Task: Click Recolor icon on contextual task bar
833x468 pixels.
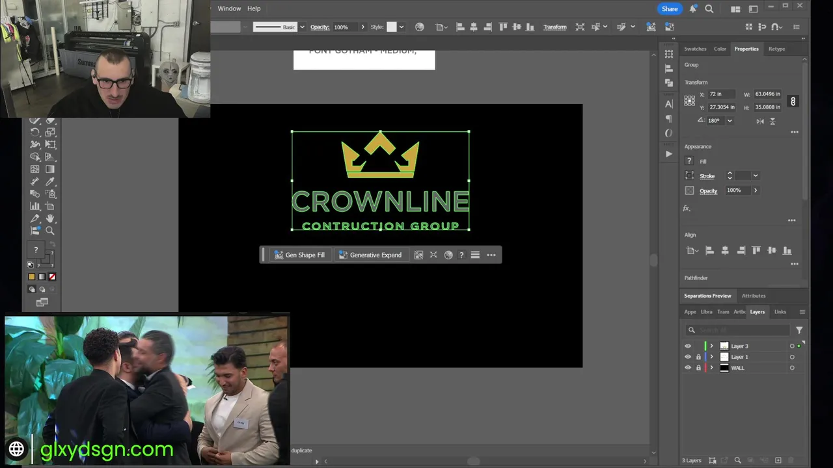Action: coord(448,255)
